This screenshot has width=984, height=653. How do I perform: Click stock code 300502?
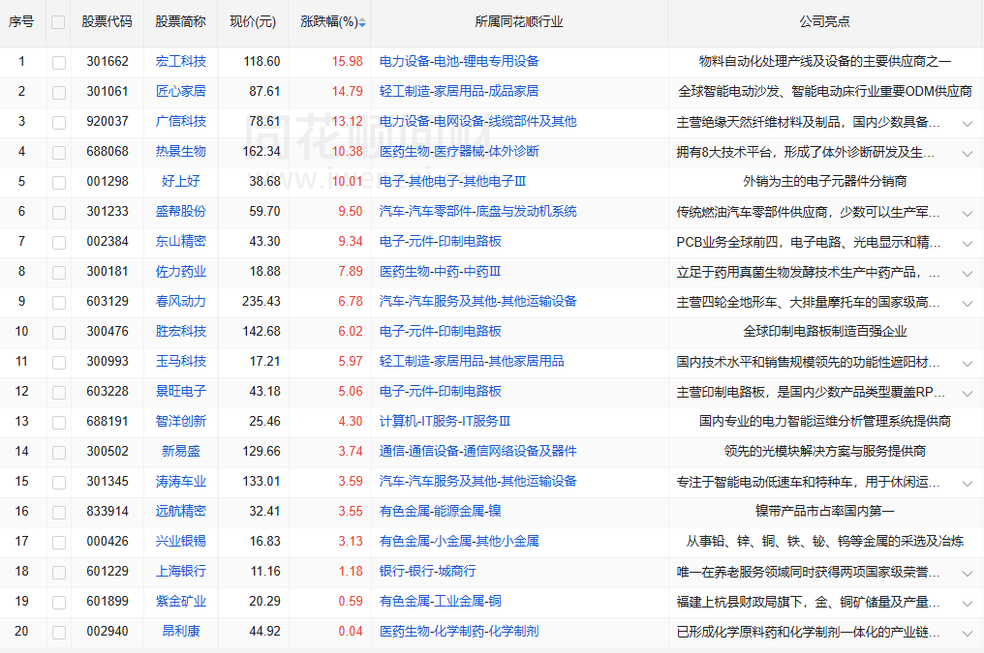click(x=108, y=451)
